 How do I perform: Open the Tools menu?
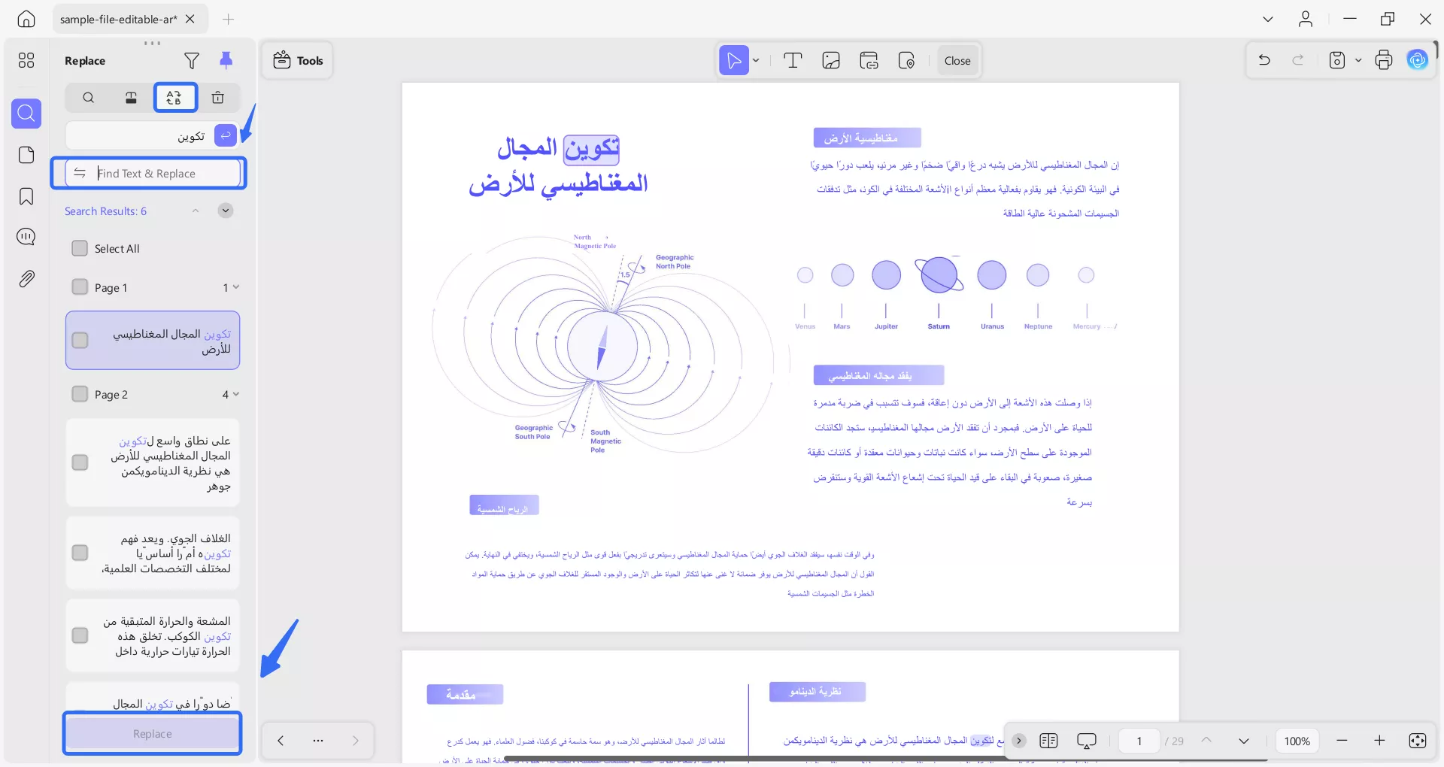(296, 60)
